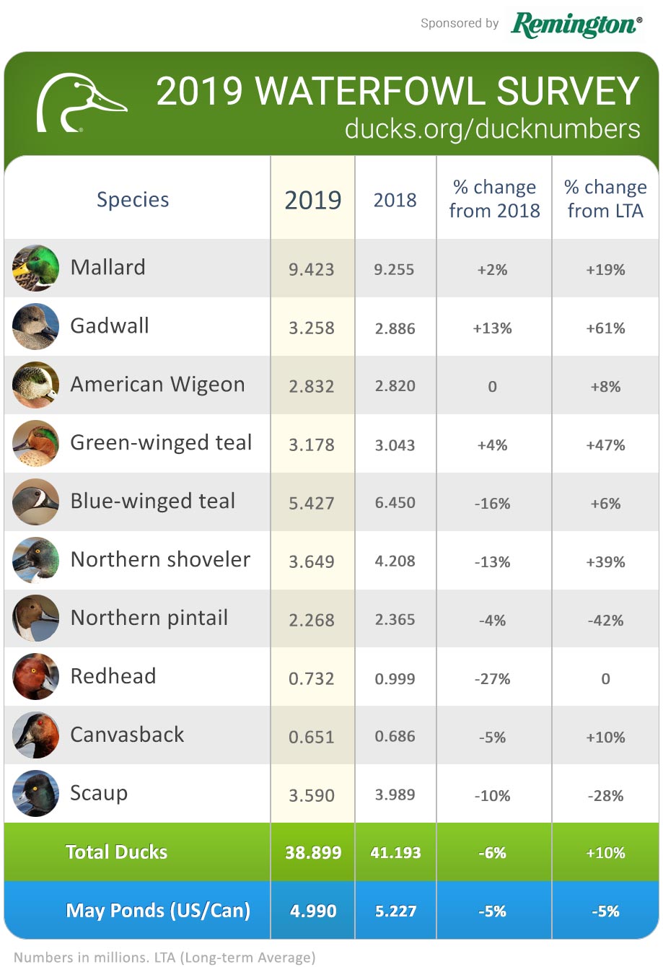This screenshot has height=967, width=663.
Task: Click the 2018 column header
Action: coord(395,200)
